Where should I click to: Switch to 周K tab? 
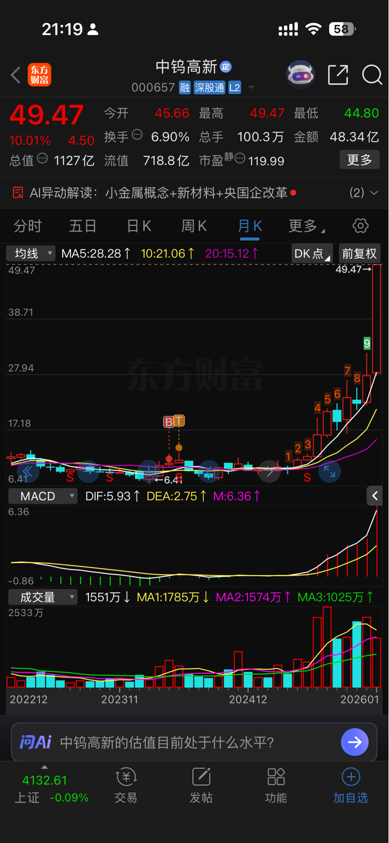click(194, 226)
